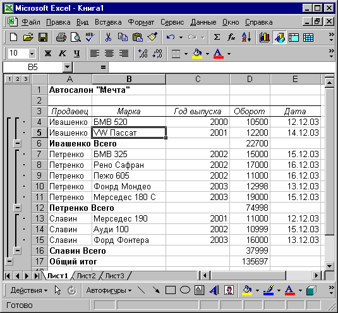This screenshot has width=338, height=313.
Task: Select the Rectangle drawing tool
Action: tap(171, 290)
